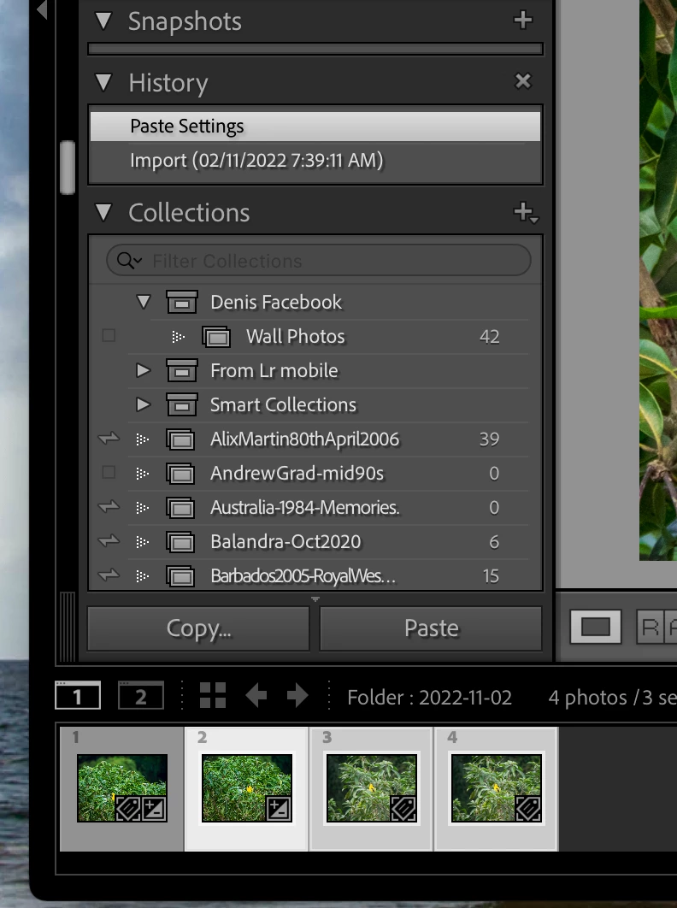Toggle sync checkbox for Wall Photos

point(109,336)
